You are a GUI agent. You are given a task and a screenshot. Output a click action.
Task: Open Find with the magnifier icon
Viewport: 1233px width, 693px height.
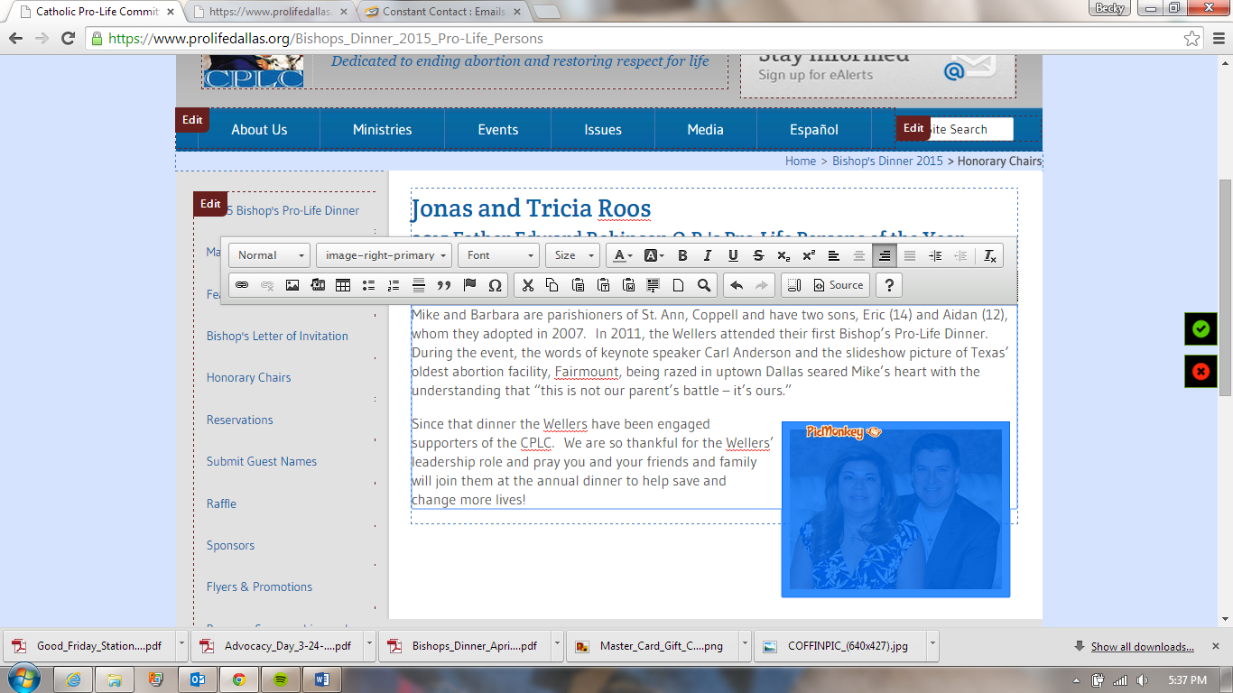(704, 285)
